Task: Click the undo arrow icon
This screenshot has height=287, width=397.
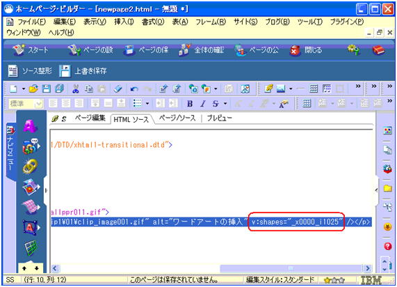Action: [134, 88]
